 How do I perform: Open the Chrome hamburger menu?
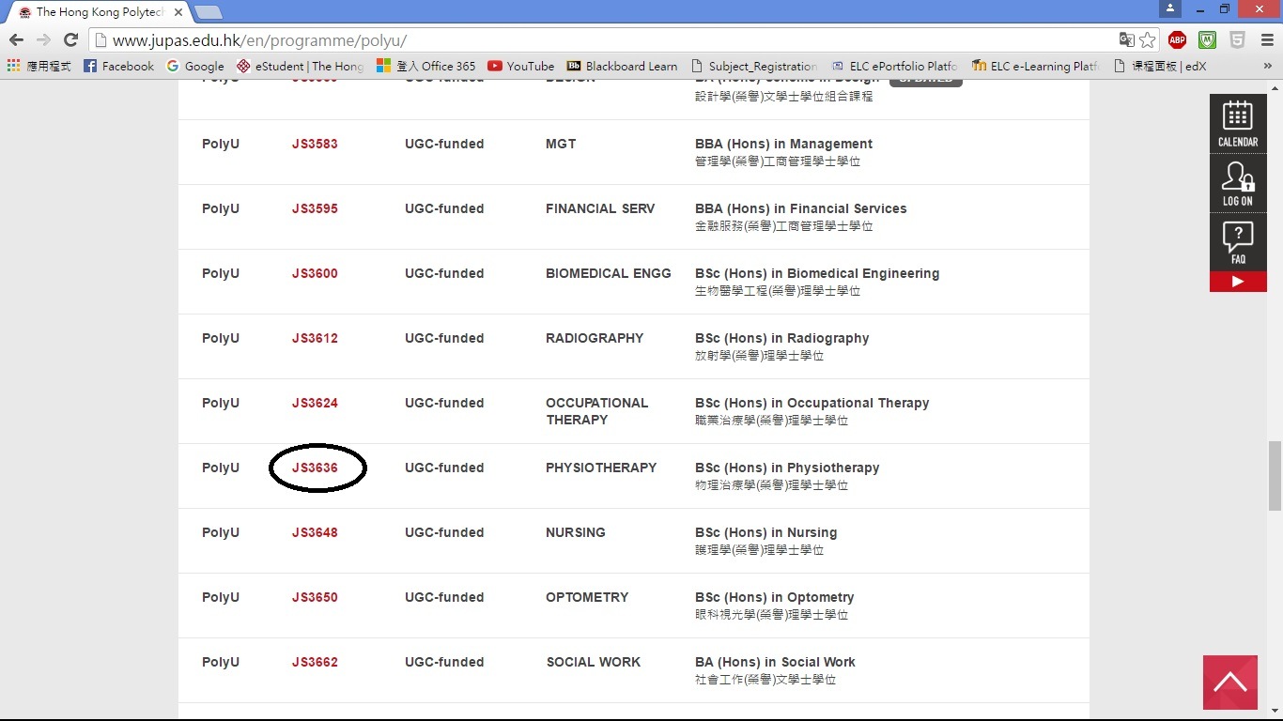pyautogui.click(x=1267, y=40)
